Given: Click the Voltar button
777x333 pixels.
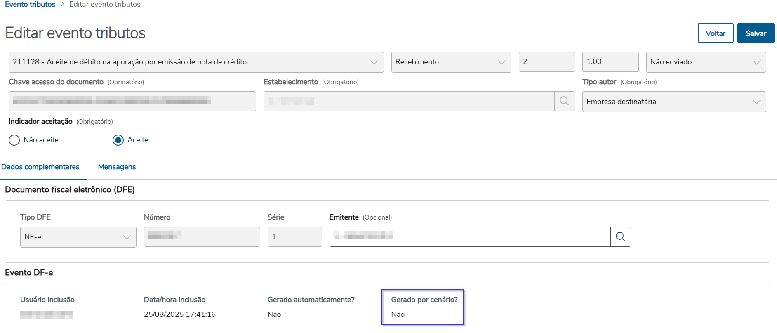Looking at the screenshot, I should (715, 33).
